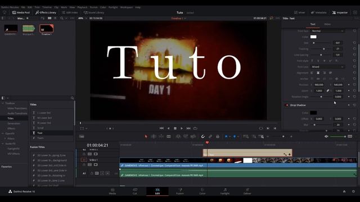Image resolution: width=360 pixels, height=202 pixels.
Task: Set text alignment to right
Action: [x=324, y=73]
